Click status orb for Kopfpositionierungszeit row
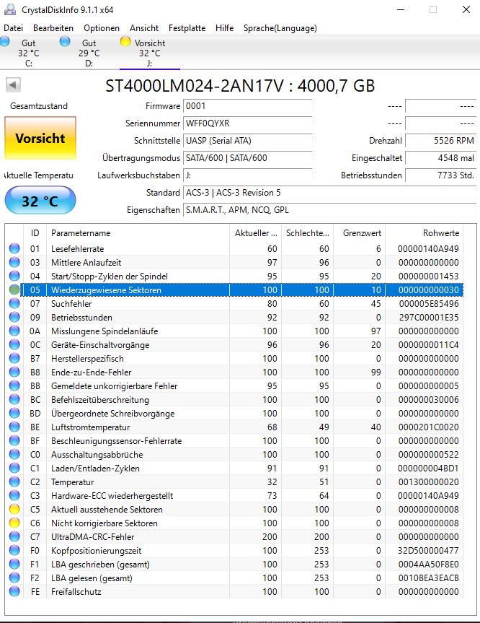The height and width of the screenshot is (623, 480). tap(14, 550)
